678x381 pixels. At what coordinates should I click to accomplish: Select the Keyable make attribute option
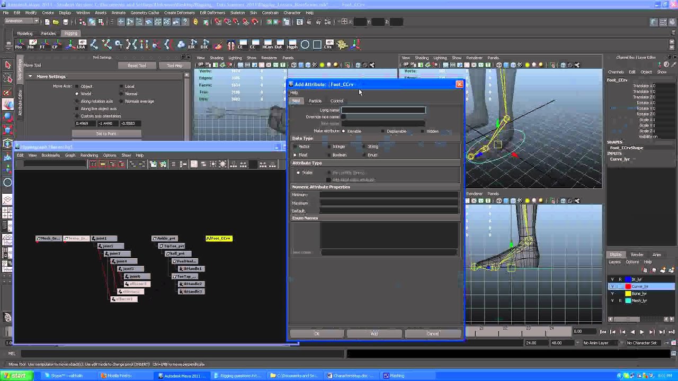pos(343,131)
